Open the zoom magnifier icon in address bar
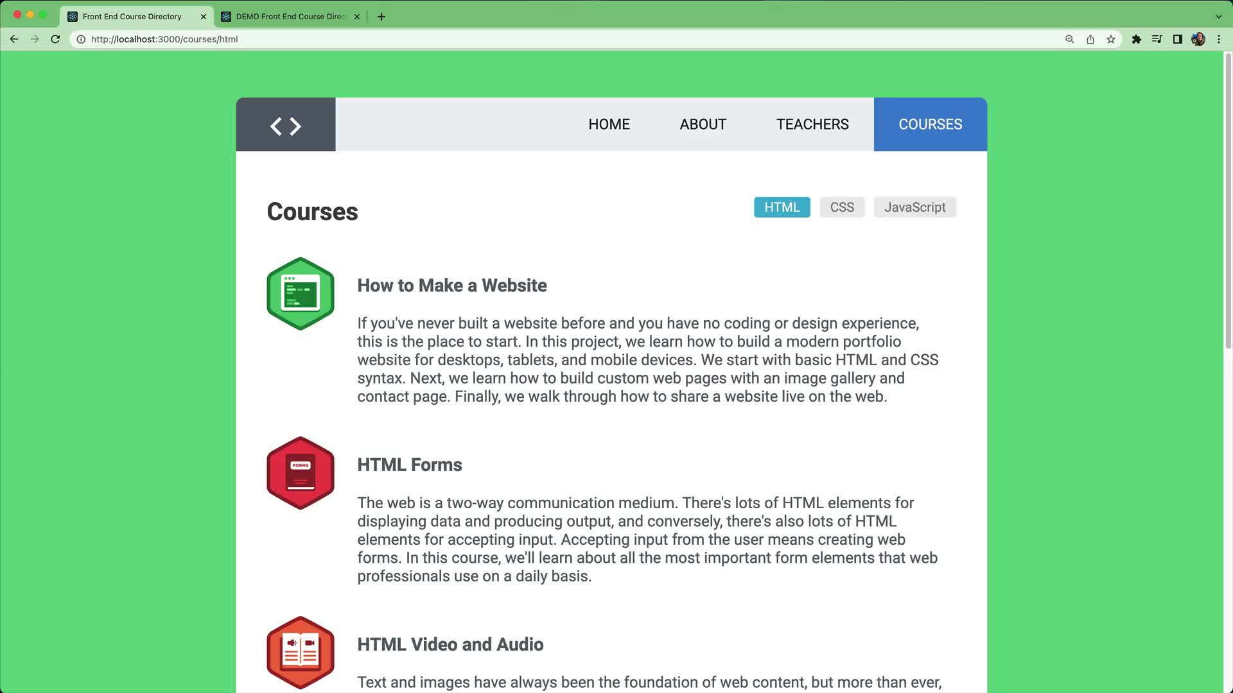1233x693 pixels. [x=1070, y=39]
